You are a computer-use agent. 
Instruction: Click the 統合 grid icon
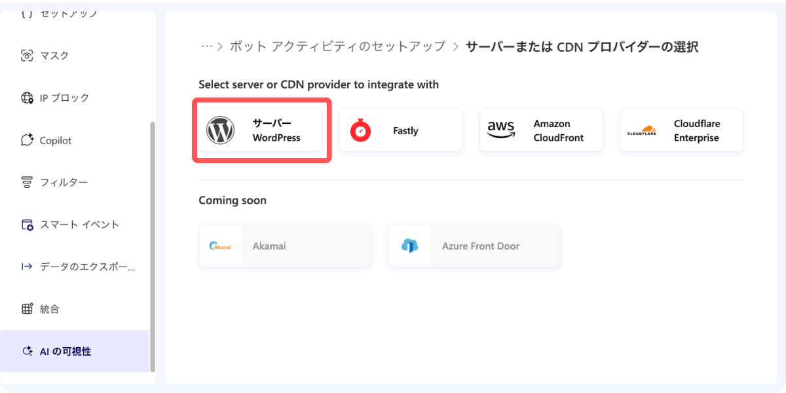tap(27, 309)
